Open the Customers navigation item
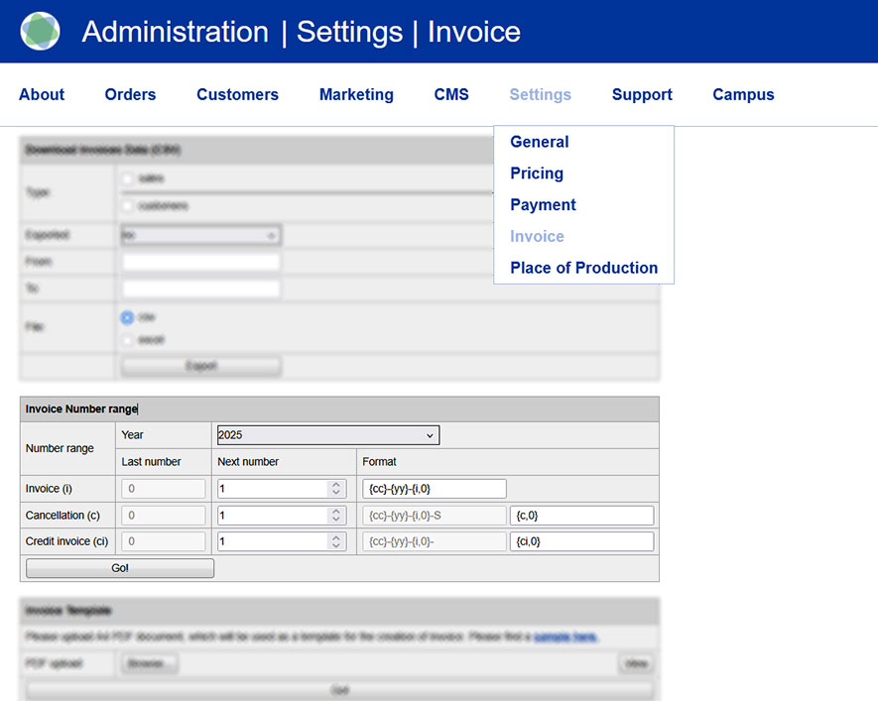The width and height of the screenshot is (878, 701). pos(237,95)
